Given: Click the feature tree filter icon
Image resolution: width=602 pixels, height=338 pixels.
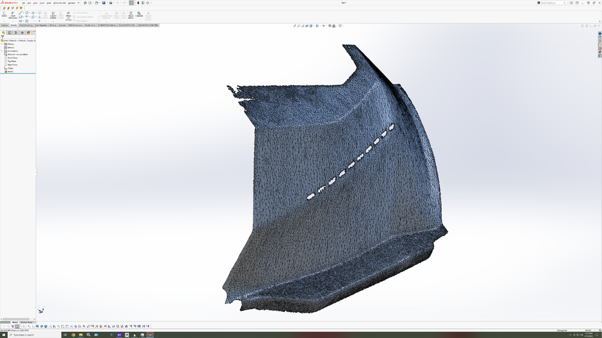Looking at the screenshot, I should [x=2, y=37].
